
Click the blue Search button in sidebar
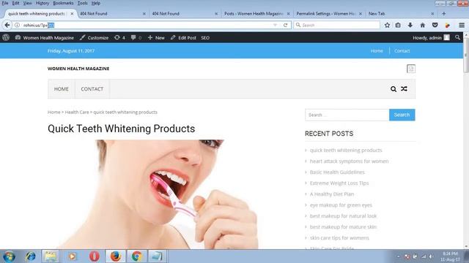pyautogui.click(x=402, y=115)
